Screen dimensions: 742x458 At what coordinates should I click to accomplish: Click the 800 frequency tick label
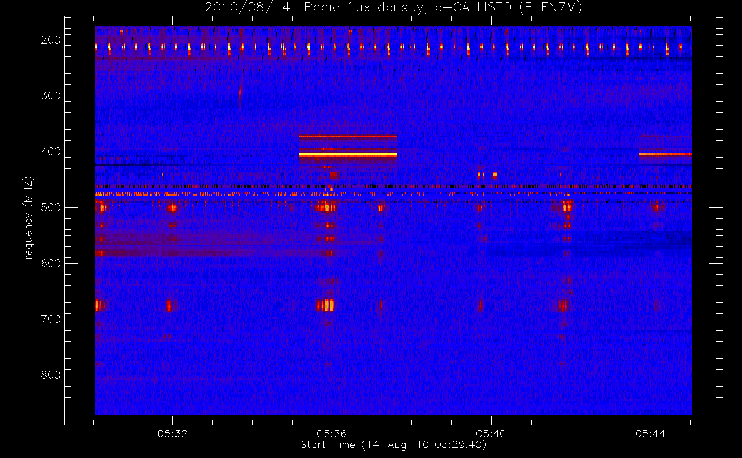click(x=51, y=375)
